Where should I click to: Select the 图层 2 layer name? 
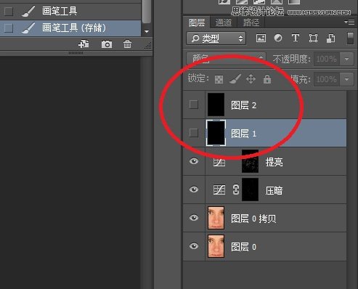243,105
